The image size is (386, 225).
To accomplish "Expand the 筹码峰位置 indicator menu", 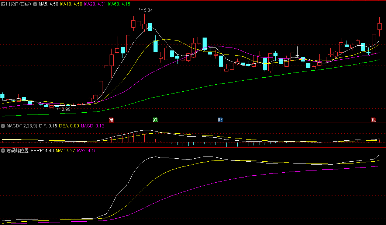I will [x=3, y=151].
